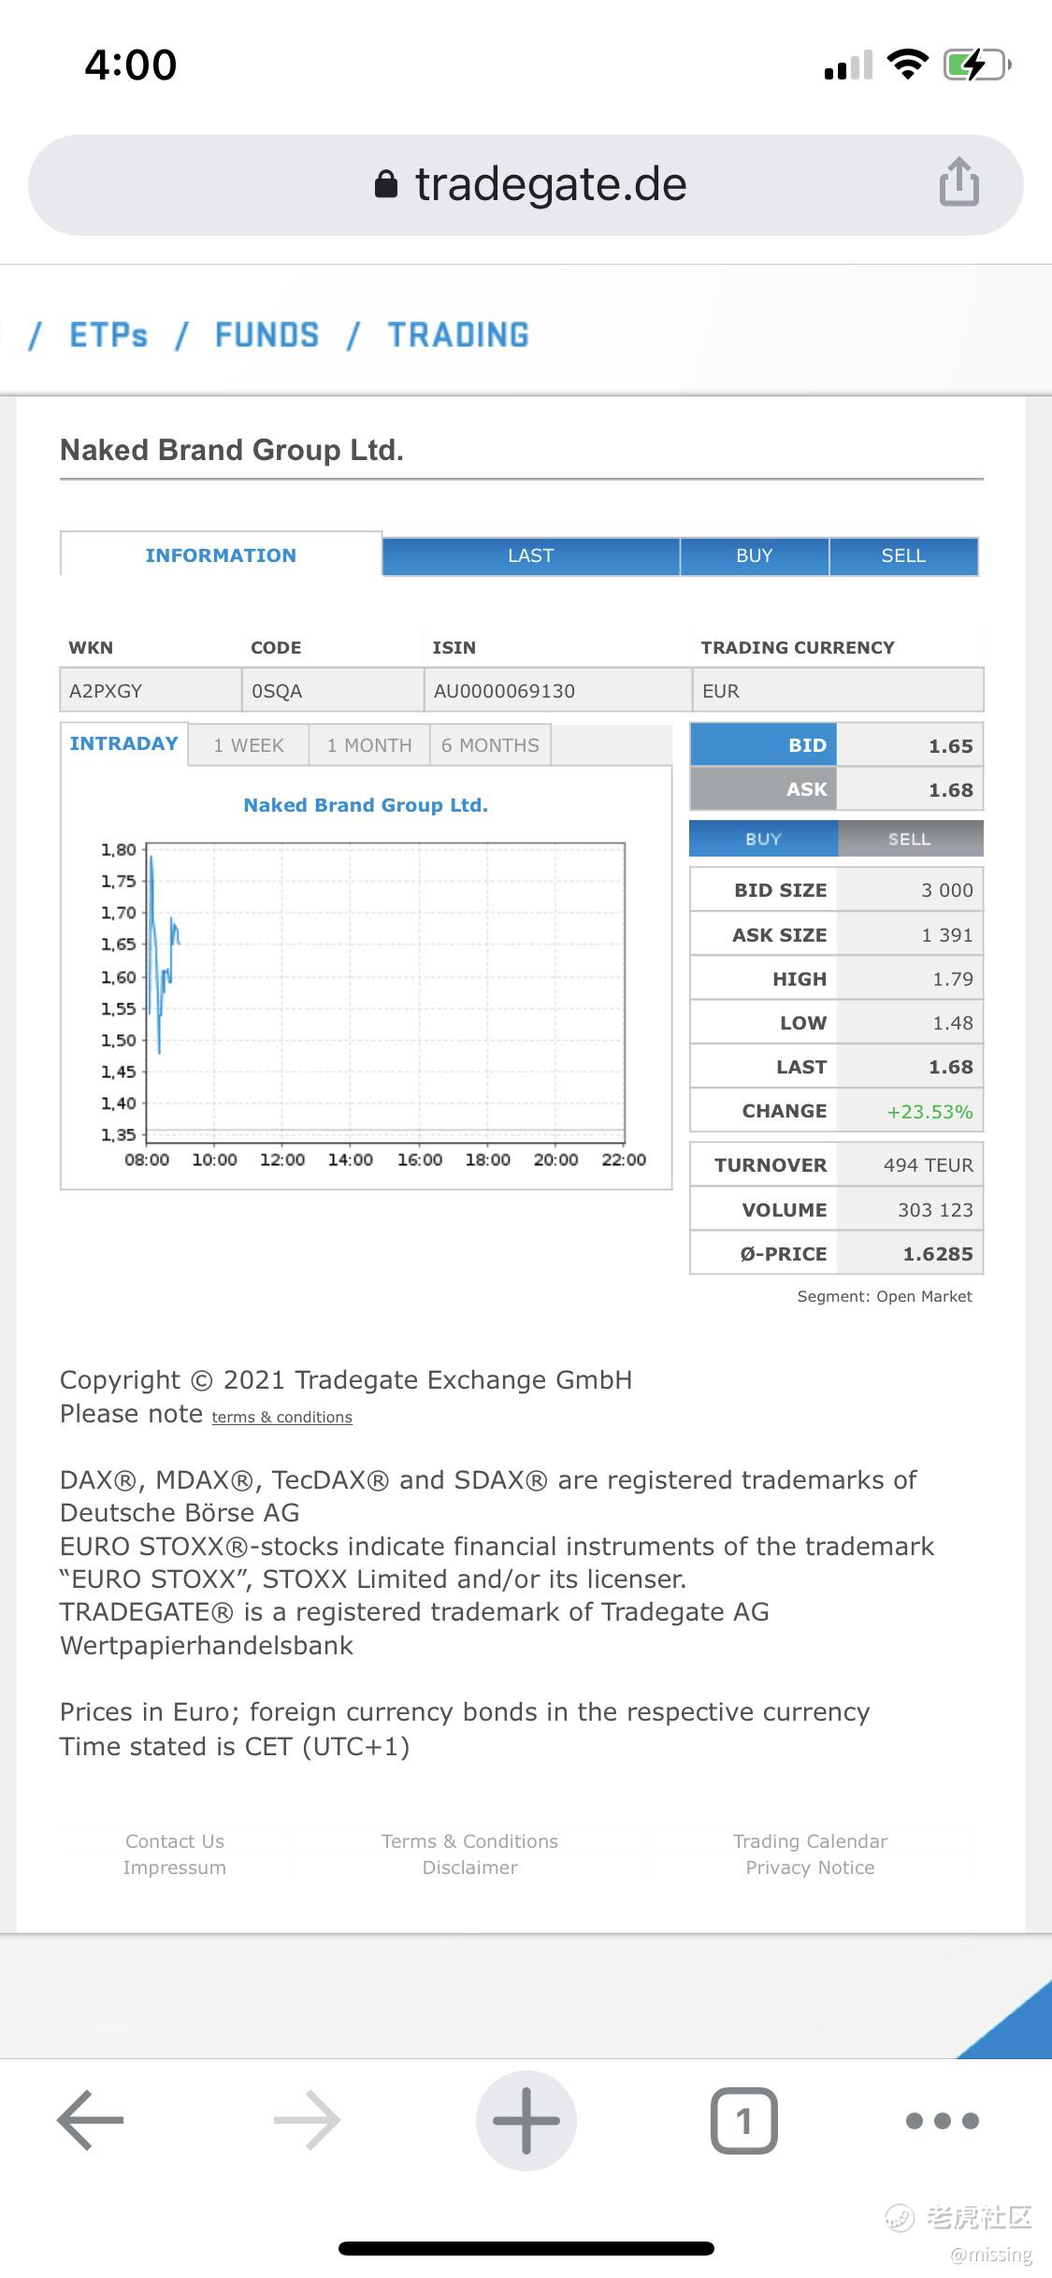Open the tab switcher showing 1
1052x2278 pixels.
tap(744, 2120)
